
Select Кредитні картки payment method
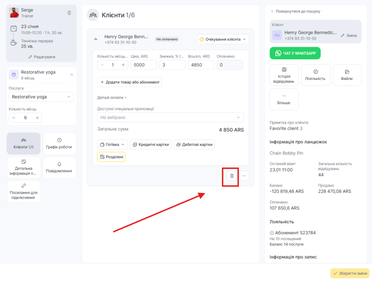coord(150,145)
